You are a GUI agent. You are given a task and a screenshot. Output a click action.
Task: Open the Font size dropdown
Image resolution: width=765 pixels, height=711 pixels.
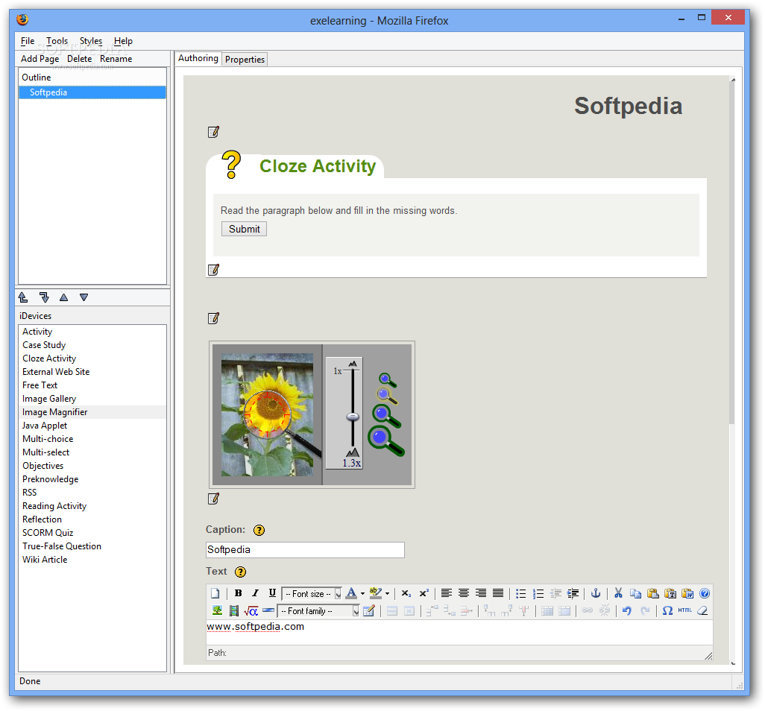coord(311,593)
